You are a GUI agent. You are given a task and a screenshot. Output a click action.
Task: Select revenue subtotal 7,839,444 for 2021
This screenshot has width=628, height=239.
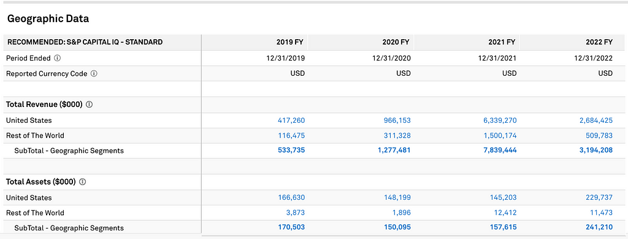(500, 151)
